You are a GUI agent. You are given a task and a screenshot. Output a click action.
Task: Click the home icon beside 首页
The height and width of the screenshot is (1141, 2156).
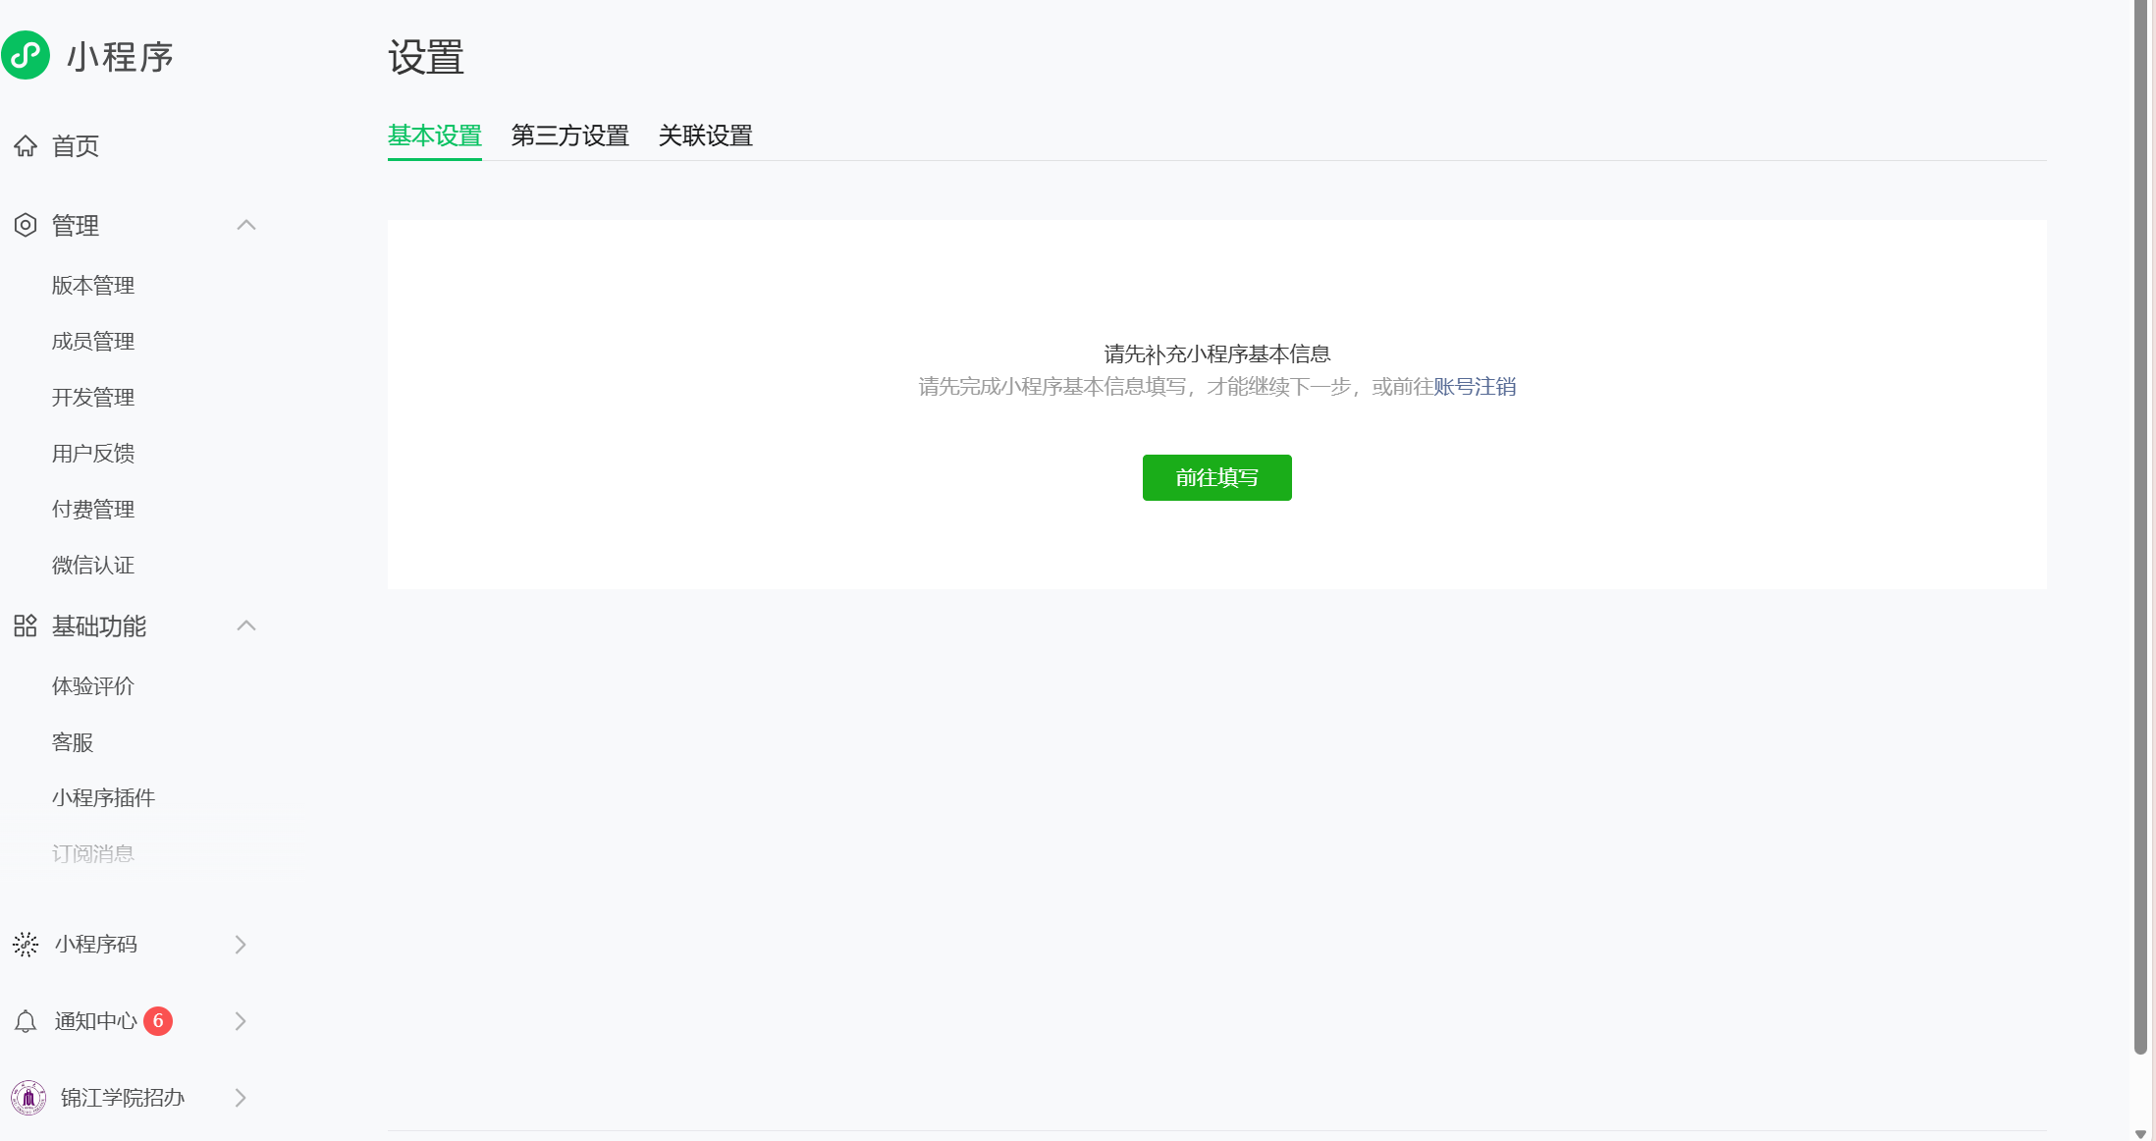point(26,146)
